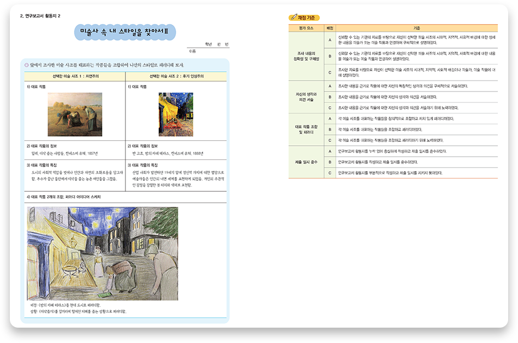This screenshot has height=343, width=518.
Task: Select the sketch caption starting '배경:'
Action: 65,305
